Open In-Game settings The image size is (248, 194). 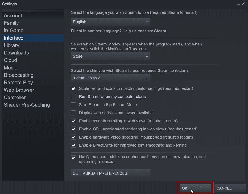(14, 30)
